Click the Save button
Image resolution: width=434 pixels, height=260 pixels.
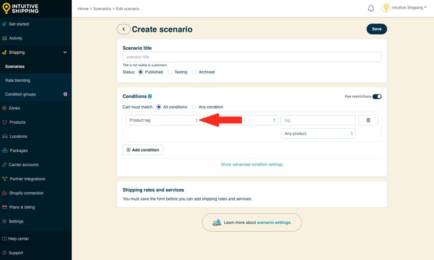click(376, 29)
